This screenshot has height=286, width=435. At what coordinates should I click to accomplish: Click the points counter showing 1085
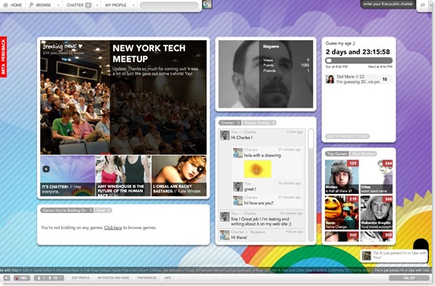tap(22, 277)
